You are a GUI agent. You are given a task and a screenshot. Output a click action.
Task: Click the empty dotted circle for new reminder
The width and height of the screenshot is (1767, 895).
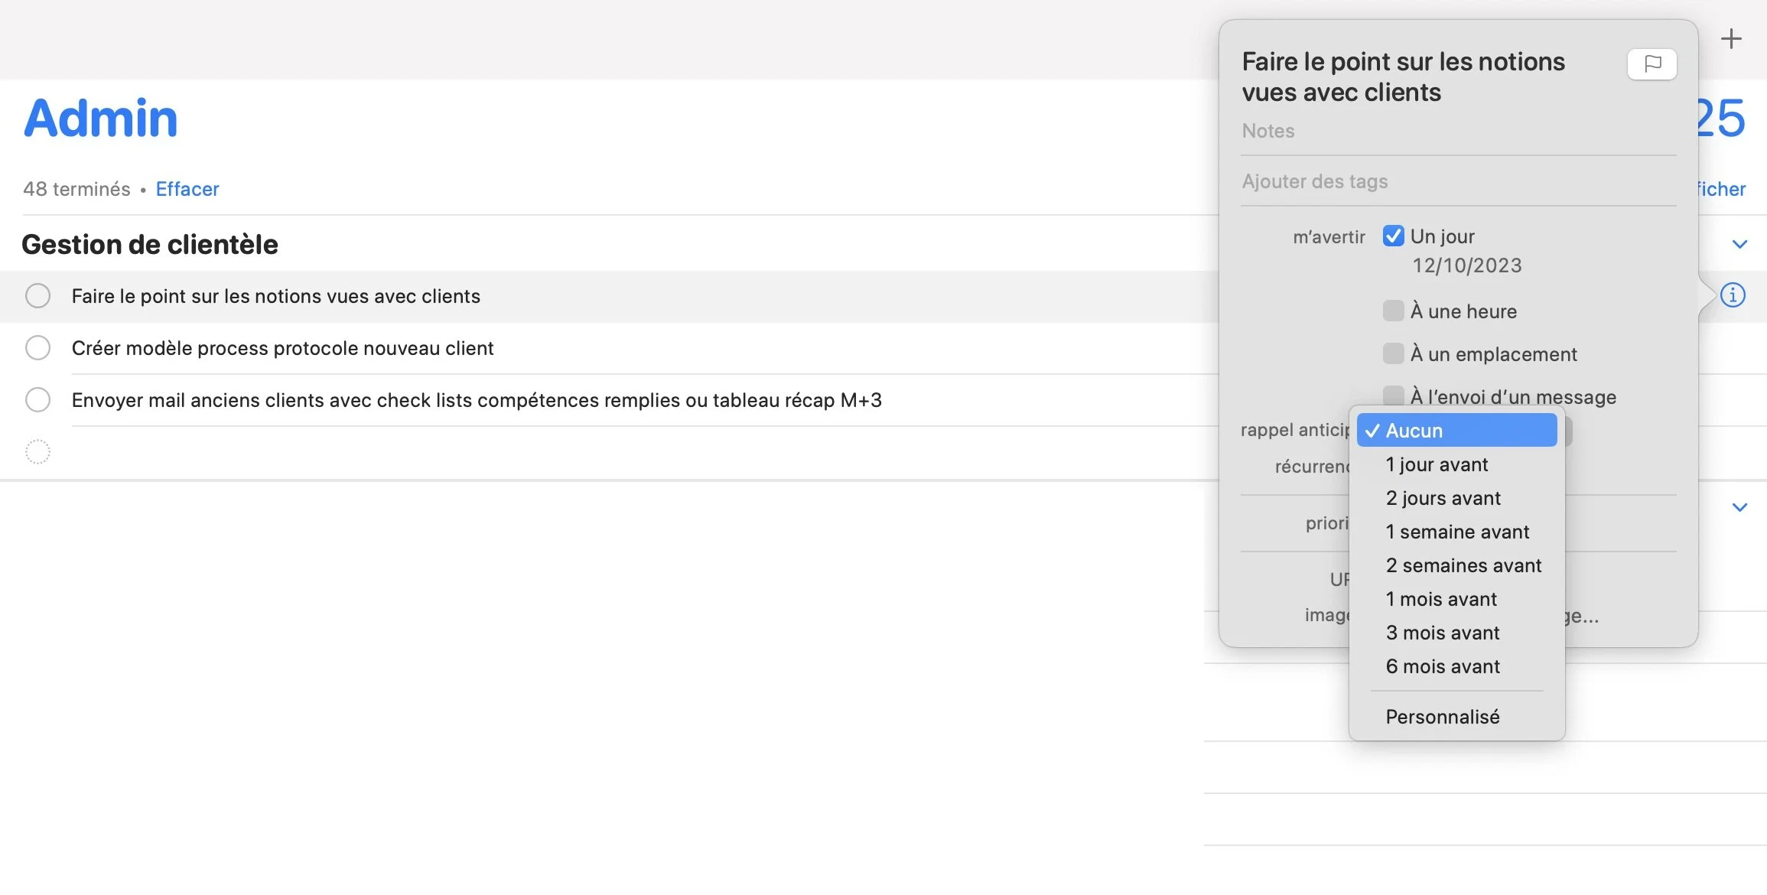coord(37,452)
